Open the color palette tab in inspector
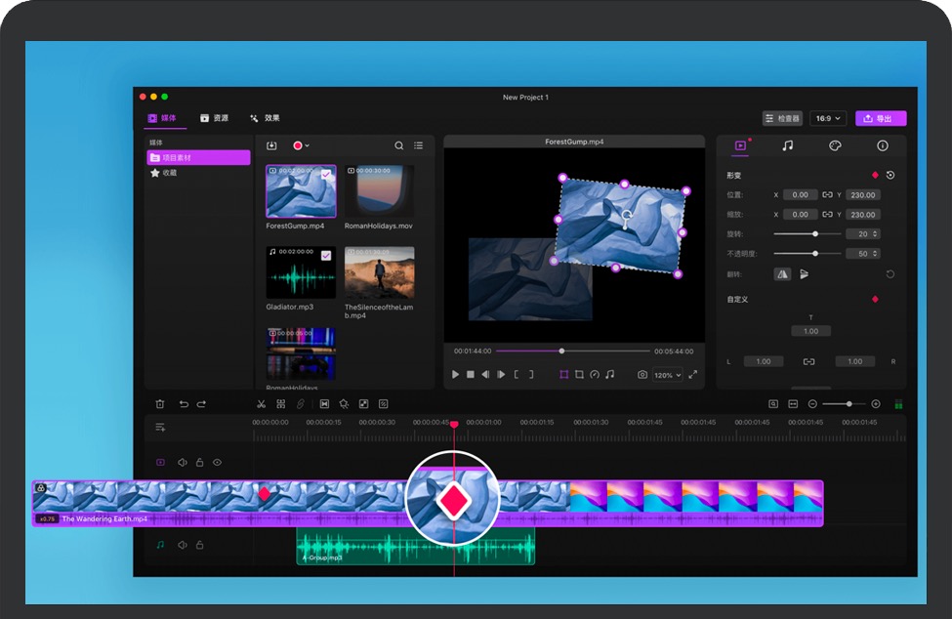 point(835,145)
